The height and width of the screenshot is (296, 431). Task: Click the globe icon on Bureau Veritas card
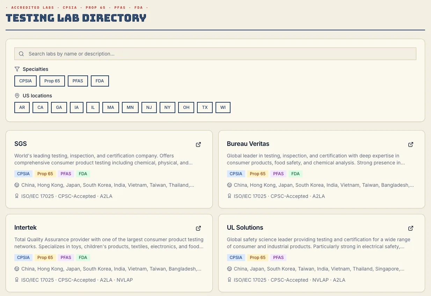(x=229, y=185)
